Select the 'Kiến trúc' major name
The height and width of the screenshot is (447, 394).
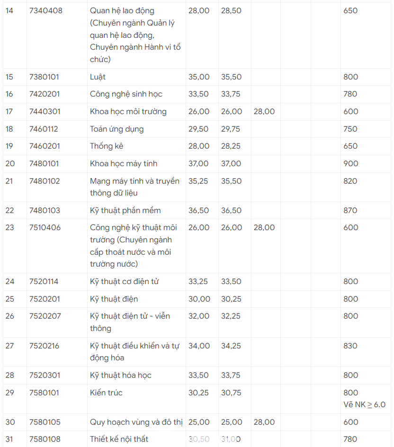pyautogui.click(x=106, y=393)
